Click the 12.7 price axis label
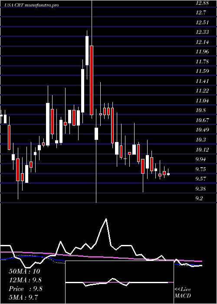 pos(201,13)
